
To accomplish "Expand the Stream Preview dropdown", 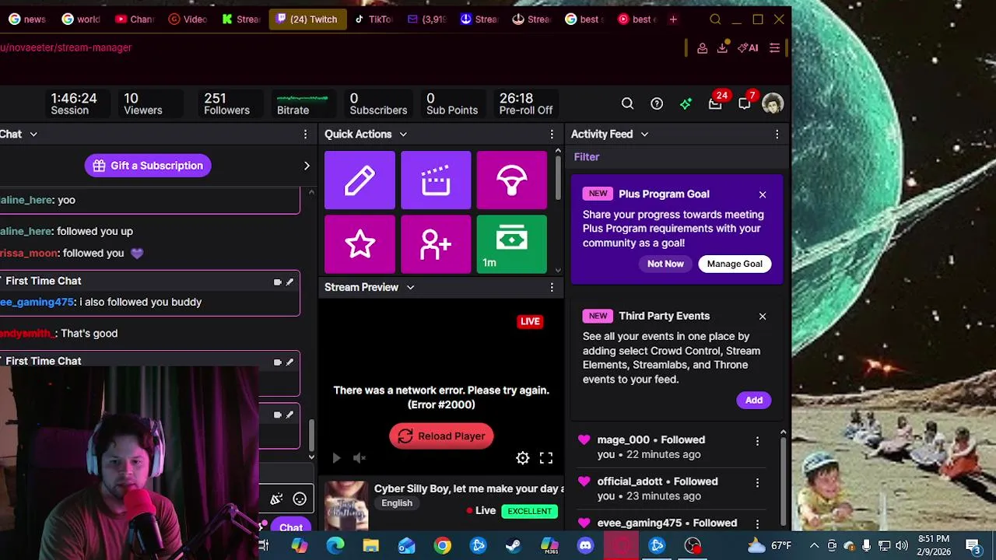I will click(410, 288).
